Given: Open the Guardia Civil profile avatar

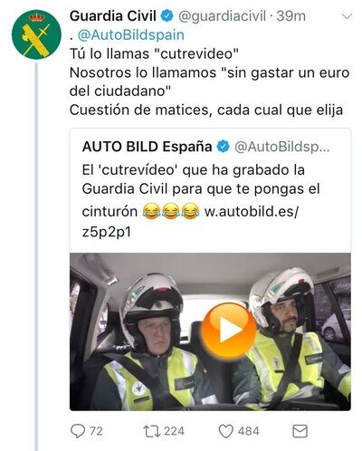Looking at the screenshot, I should pyautogui.click(x=36, y=34).
